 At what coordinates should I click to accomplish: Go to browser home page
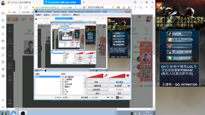26,7
